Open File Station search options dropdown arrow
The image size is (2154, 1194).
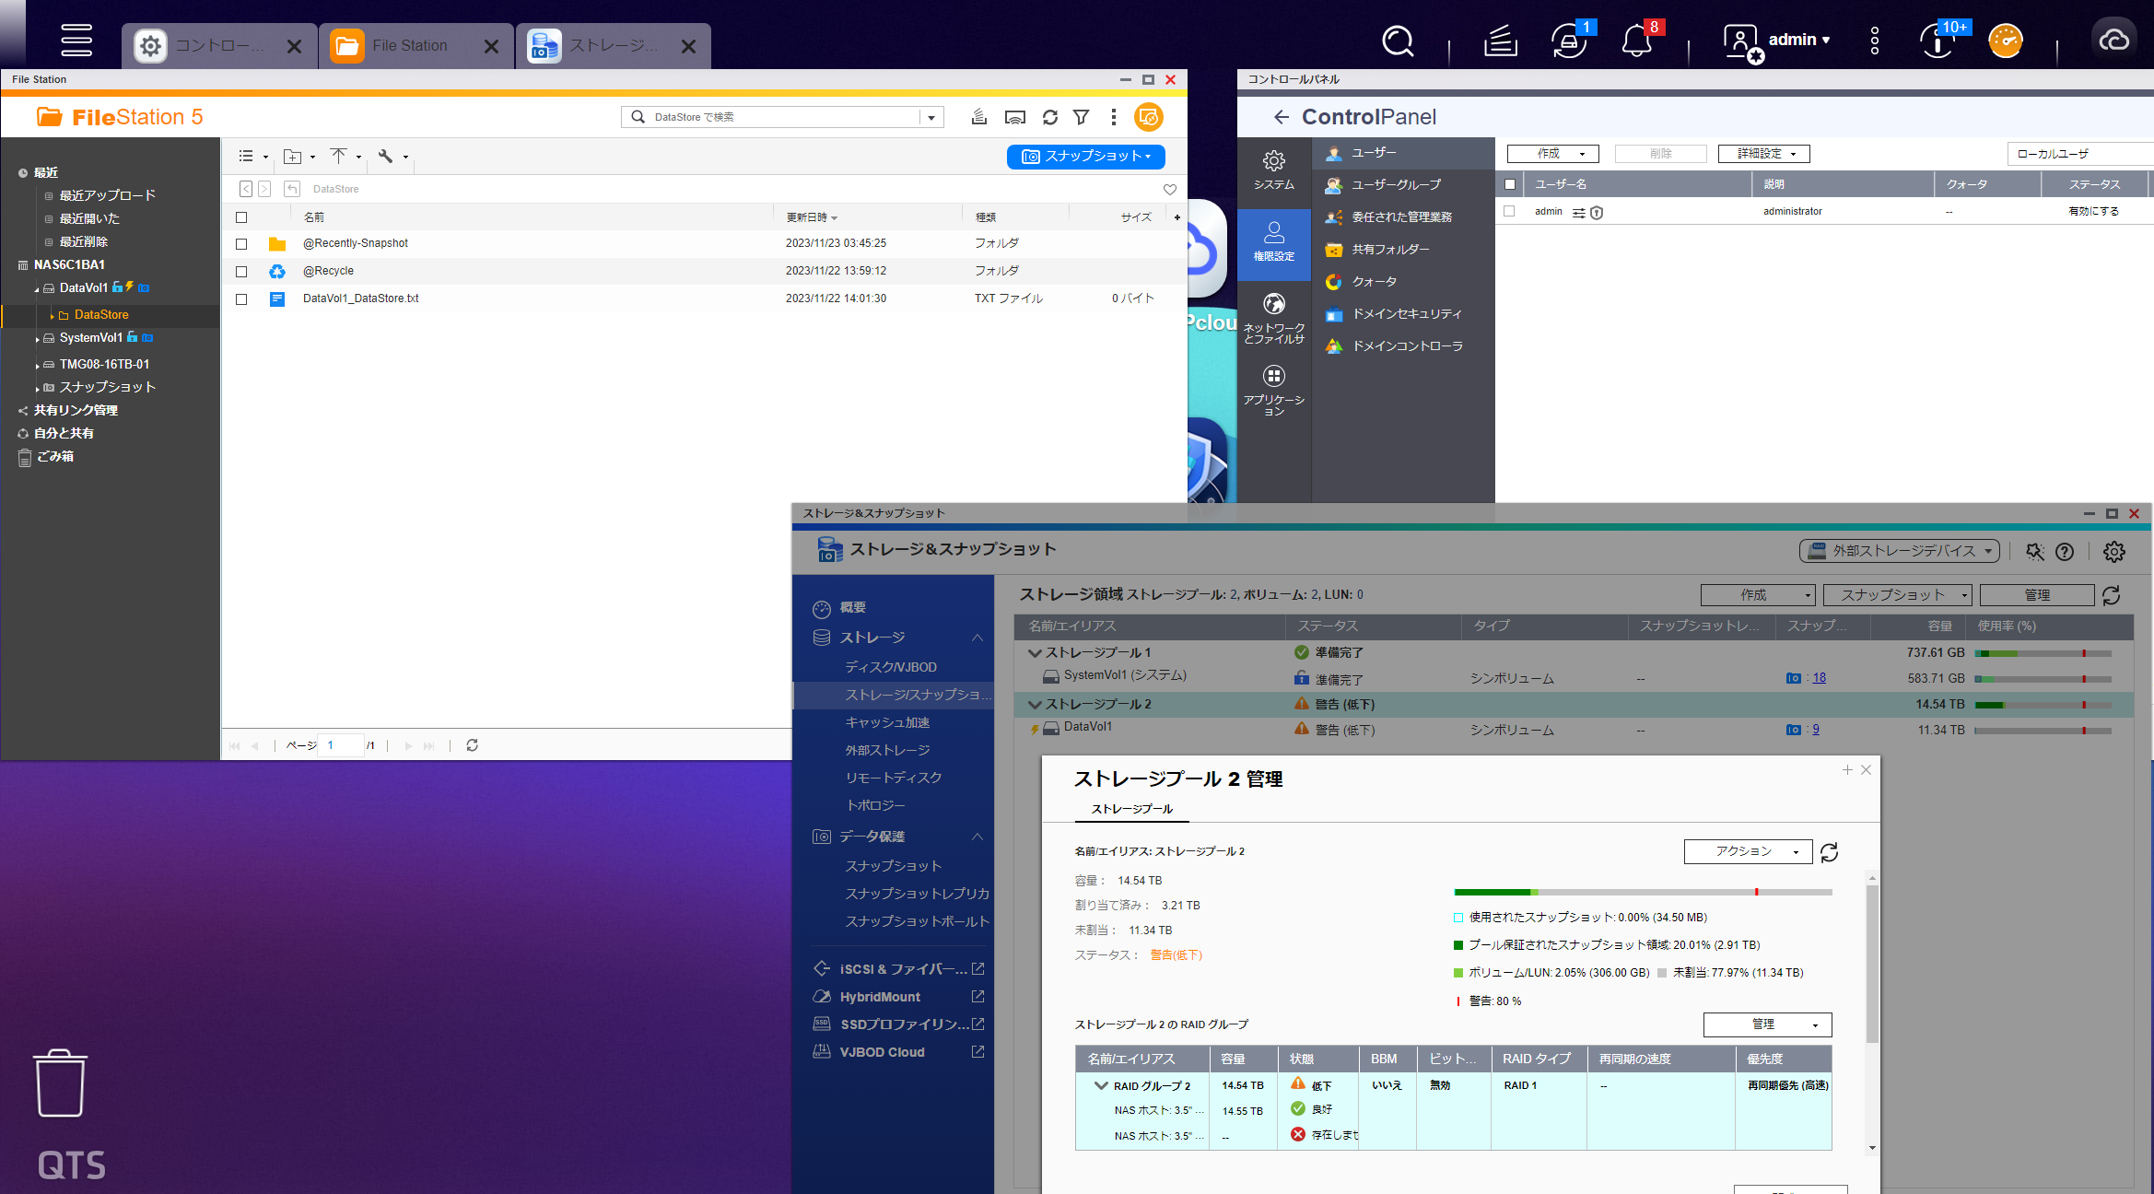point(931,117)
